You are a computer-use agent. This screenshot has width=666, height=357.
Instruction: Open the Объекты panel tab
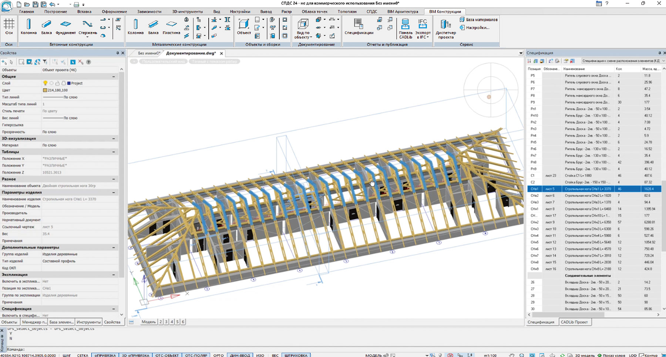pyautogui.click(x=9, y=322)
